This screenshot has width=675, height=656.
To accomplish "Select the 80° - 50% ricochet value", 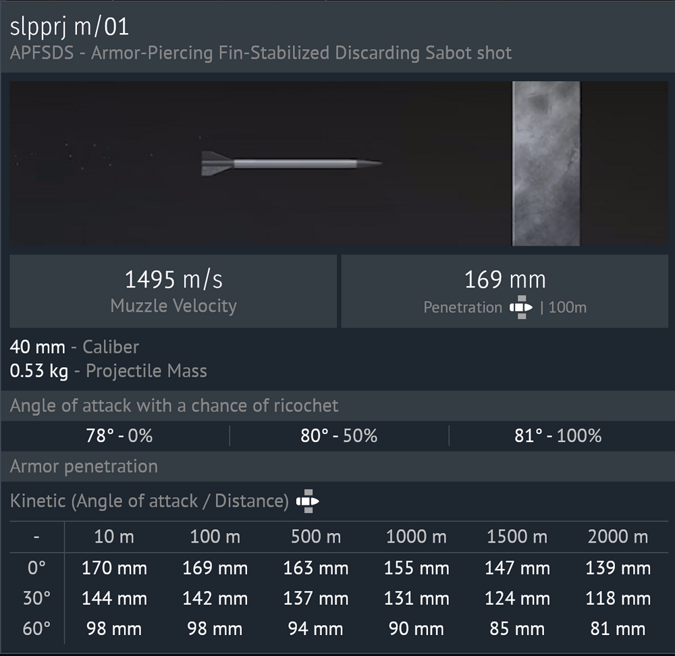I will tap(339, 436).
